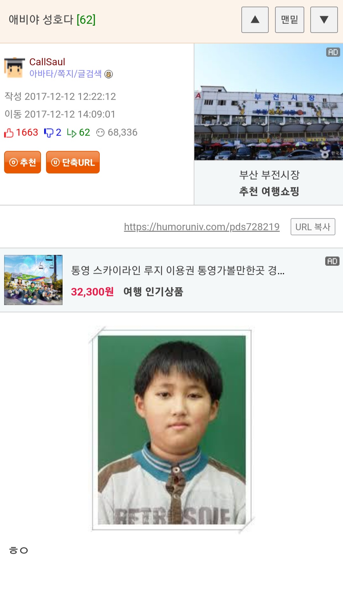This screenshot has width=343, height=596.
Task: Tap the up arrow navigation button
Action: coord(255,20)
